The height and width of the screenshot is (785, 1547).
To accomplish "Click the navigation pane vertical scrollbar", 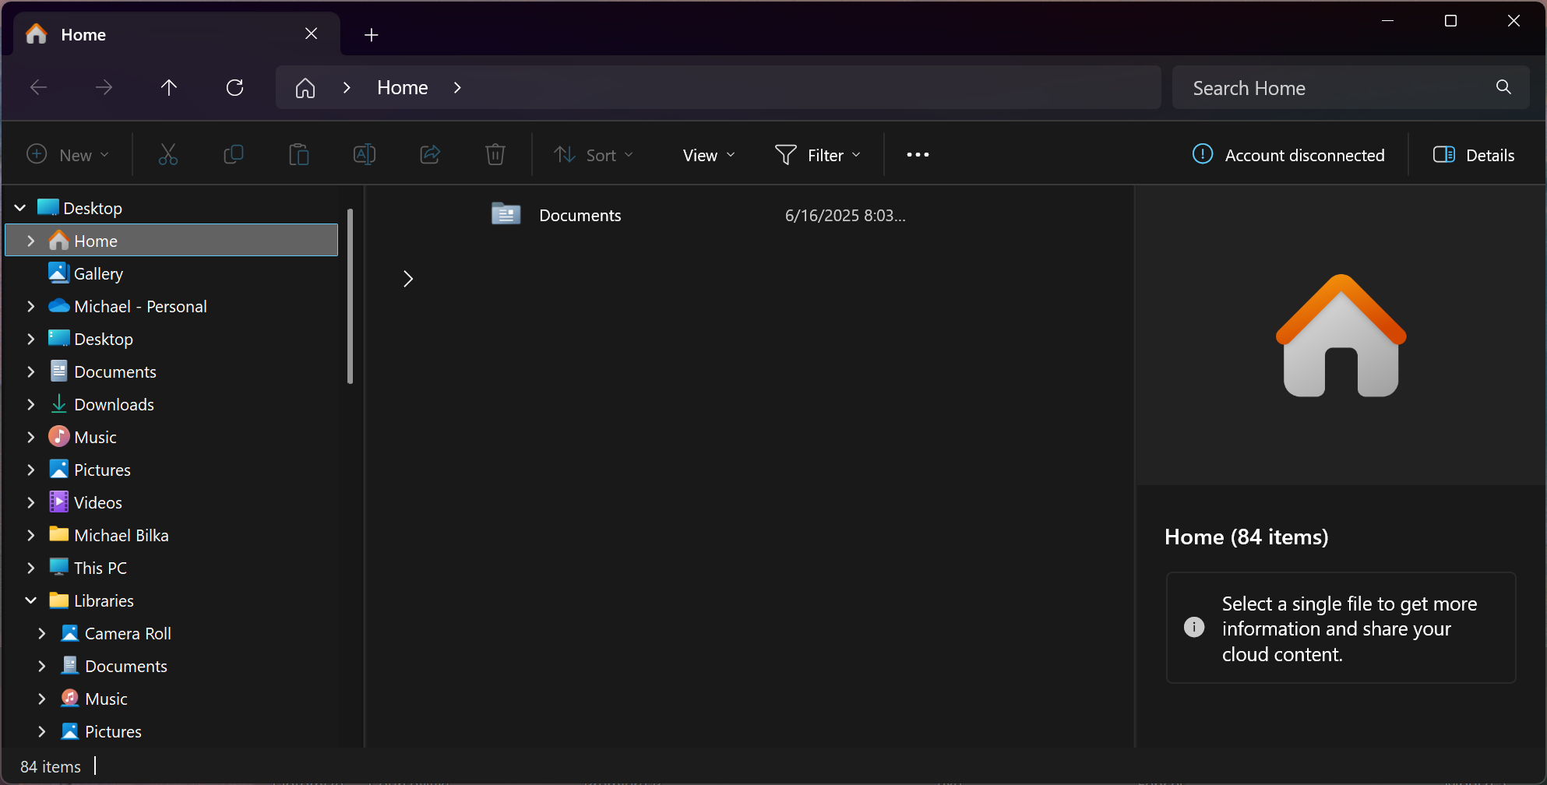I will tap(351, 296).
